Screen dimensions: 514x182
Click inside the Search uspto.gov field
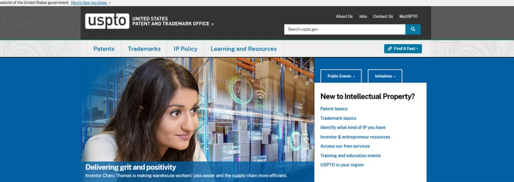point(344,29)
